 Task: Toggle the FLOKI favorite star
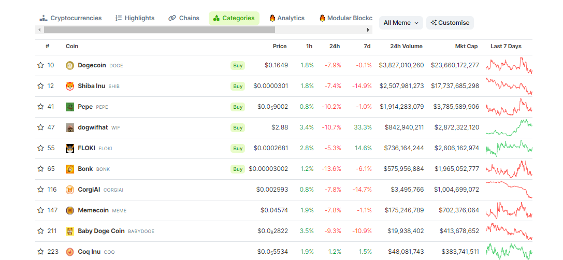(x=40, y=148)
